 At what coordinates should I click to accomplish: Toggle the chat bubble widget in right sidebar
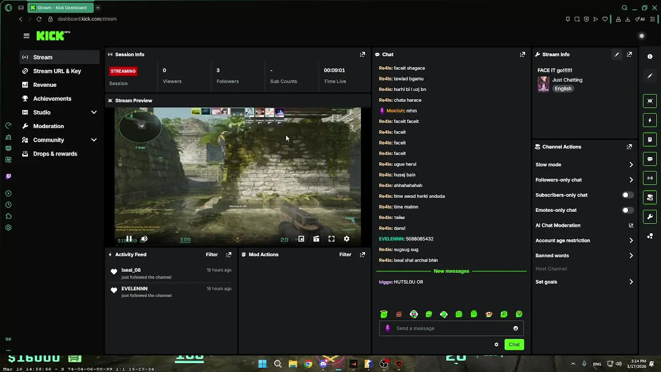click(650, 159)
